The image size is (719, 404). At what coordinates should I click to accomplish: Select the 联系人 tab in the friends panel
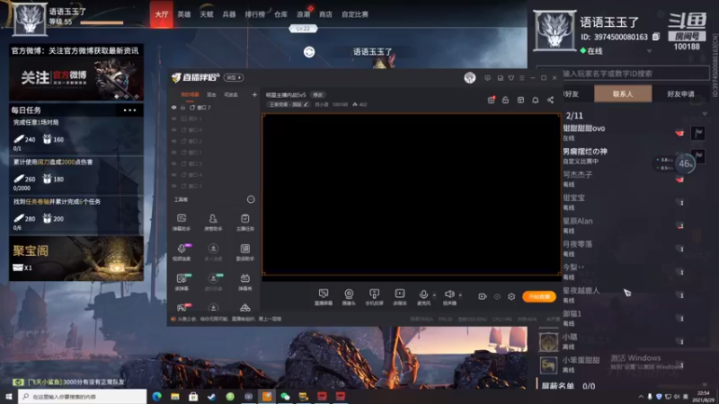[623, 94]
